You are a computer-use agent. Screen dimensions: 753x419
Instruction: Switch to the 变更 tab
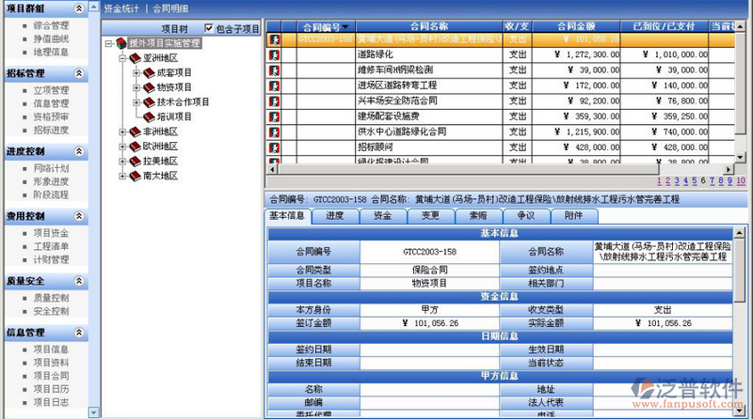coord(431,216)
